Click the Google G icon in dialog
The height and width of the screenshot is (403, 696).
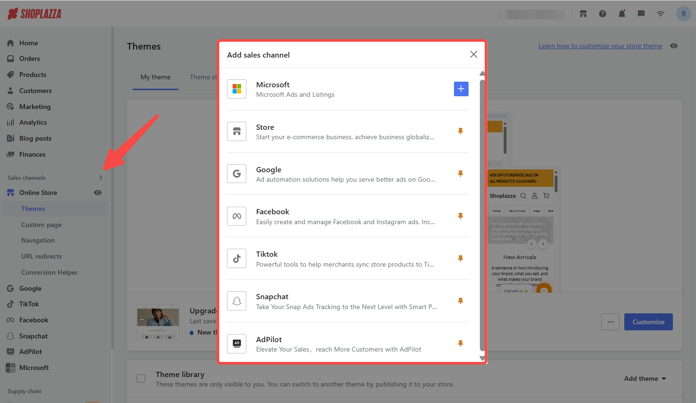pos(237,174)
